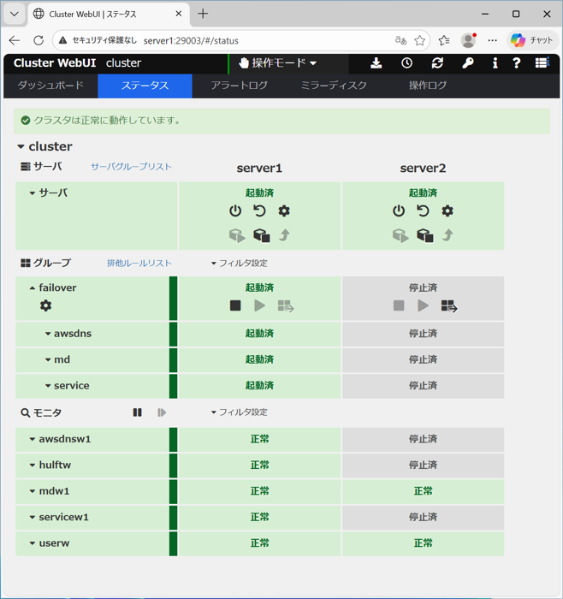Click the restart icon under server2
The height and width of the screenshot is (599, 563).
[x=423, y=211]
